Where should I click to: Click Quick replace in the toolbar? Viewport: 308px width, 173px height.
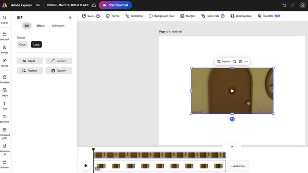pyautogui.click(x=241, y=16)
